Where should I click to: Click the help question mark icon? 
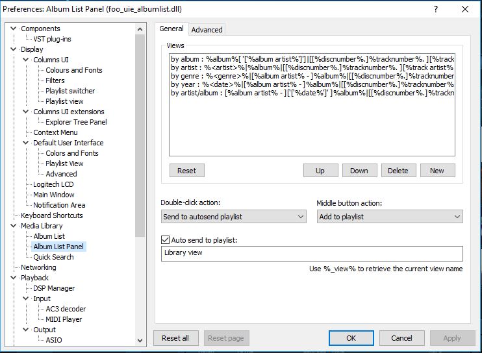tap(435, 9)
